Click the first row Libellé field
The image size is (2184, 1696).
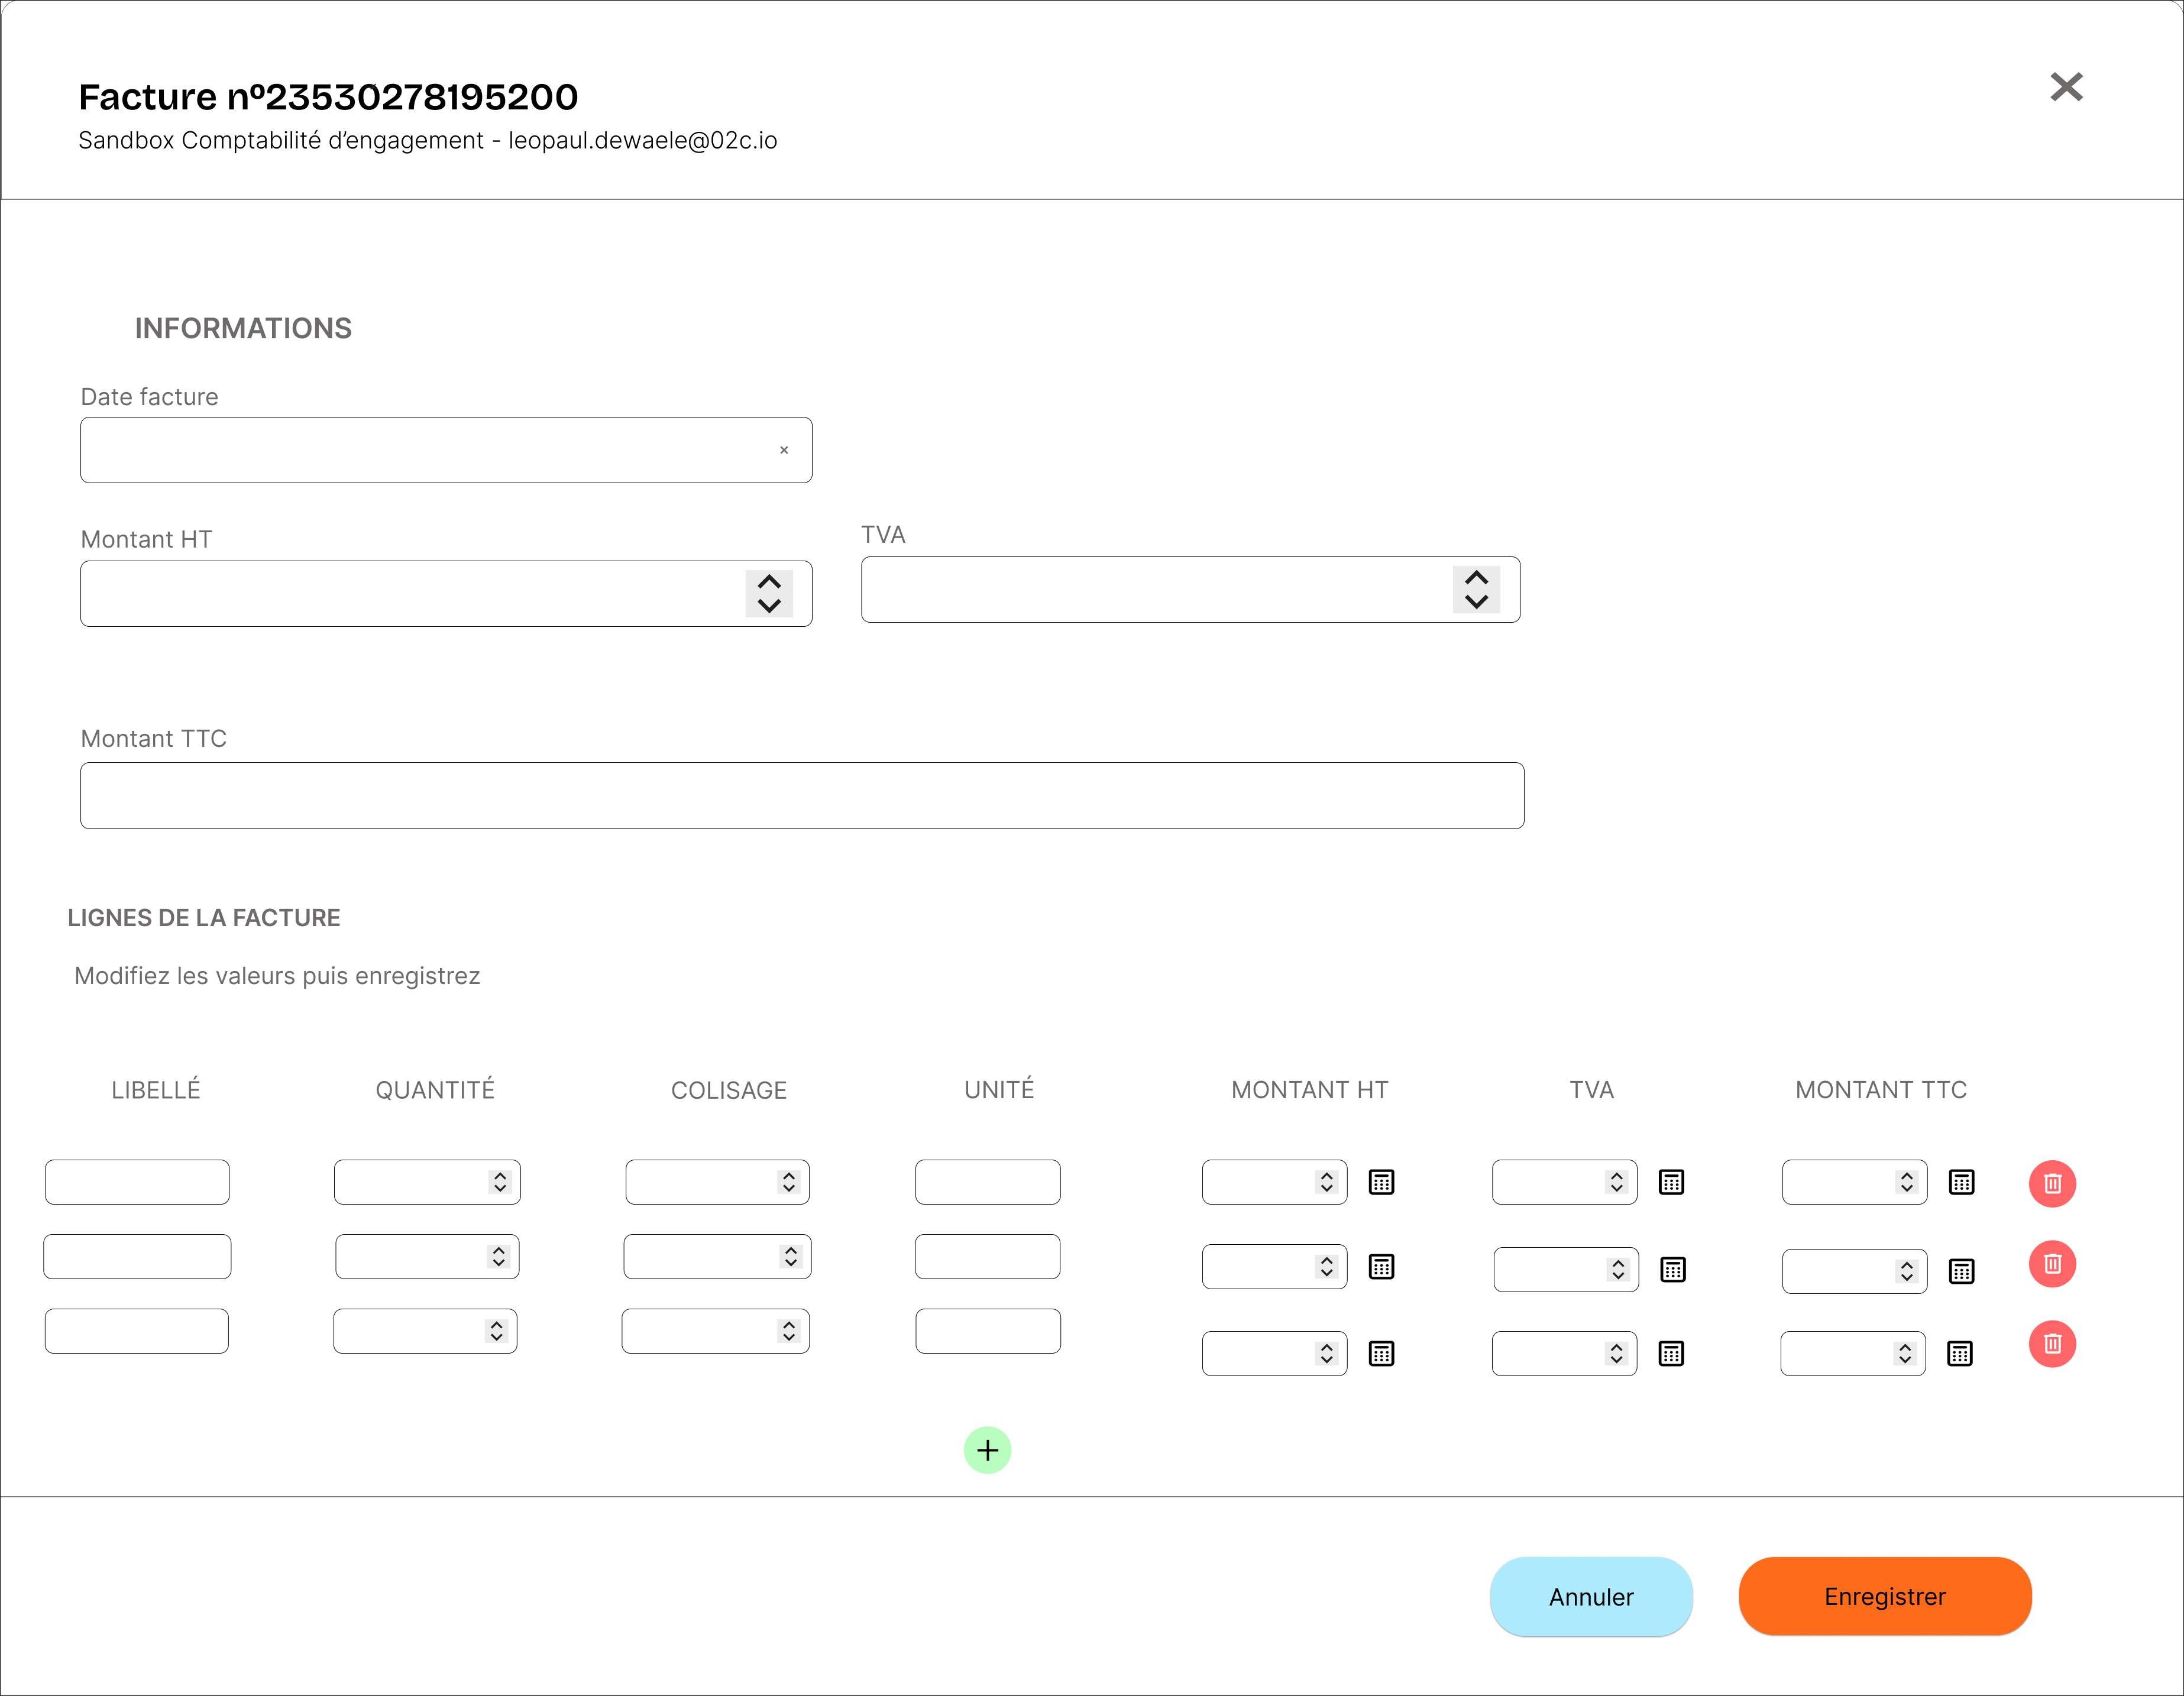137,1182
